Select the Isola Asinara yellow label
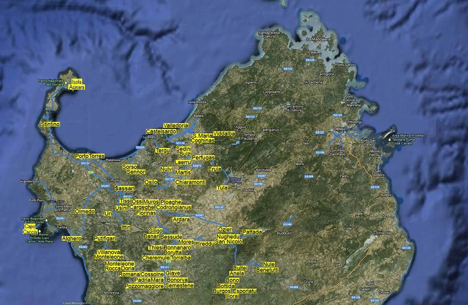468x305 pixels. coord(76,85)
